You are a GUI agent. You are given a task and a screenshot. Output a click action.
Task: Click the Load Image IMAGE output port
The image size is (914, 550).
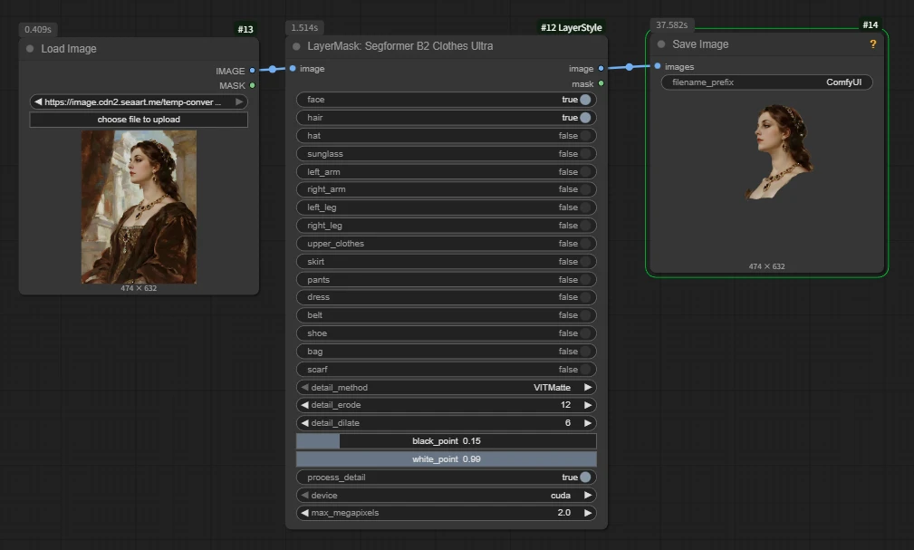point(252,70)
